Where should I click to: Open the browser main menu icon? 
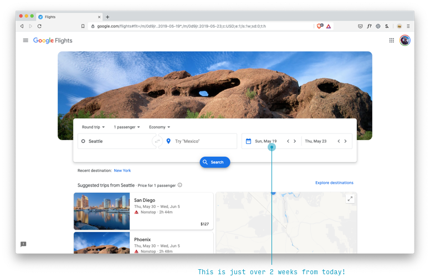click(408, 26)
